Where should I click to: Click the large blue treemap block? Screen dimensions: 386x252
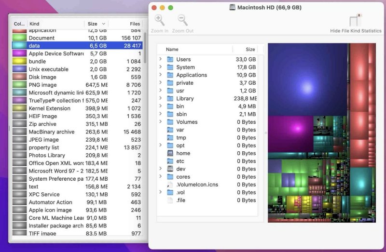[307, 80]
